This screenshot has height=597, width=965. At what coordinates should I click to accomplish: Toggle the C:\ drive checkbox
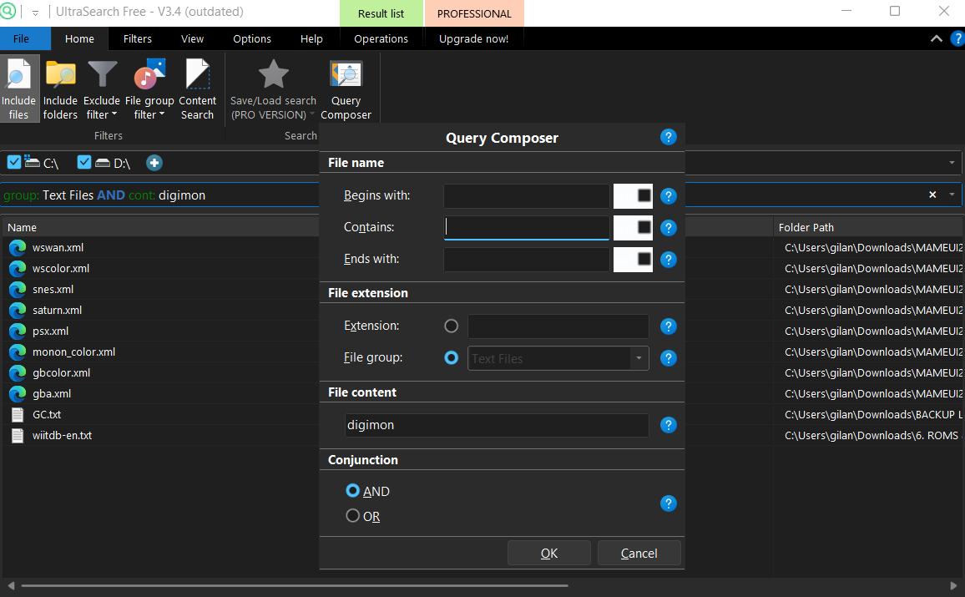click(14, 162)
